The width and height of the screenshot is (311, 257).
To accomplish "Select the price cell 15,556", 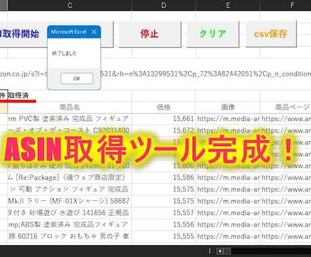I will pyautogui.click(x=164, y=225).
